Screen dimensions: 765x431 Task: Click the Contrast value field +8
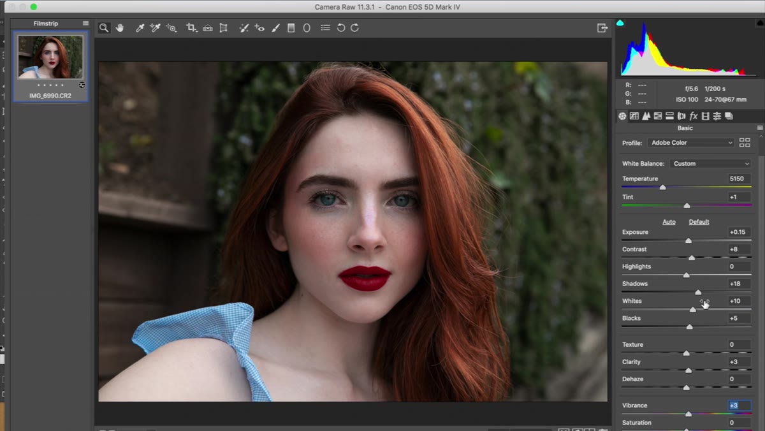click(x=739, y=249)
